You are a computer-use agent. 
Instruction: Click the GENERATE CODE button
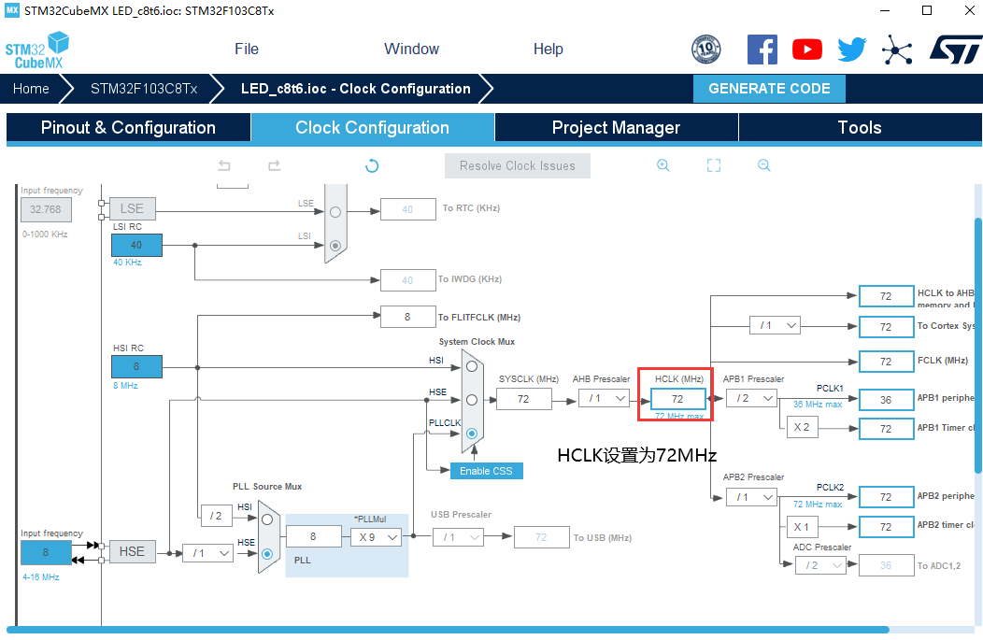coord(769,89)
